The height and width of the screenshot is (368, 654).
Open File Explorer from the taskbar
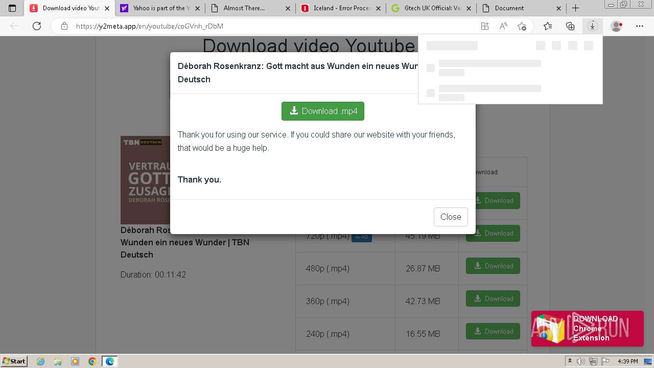(58, 361)
